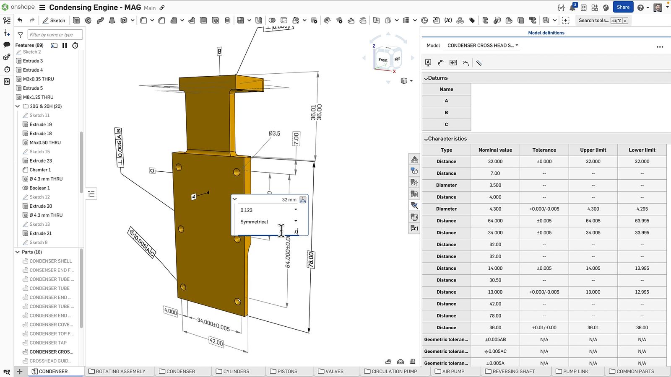Collapse the Datums section
This screenshot has width=671, height=377.
(x=427, y=77)
